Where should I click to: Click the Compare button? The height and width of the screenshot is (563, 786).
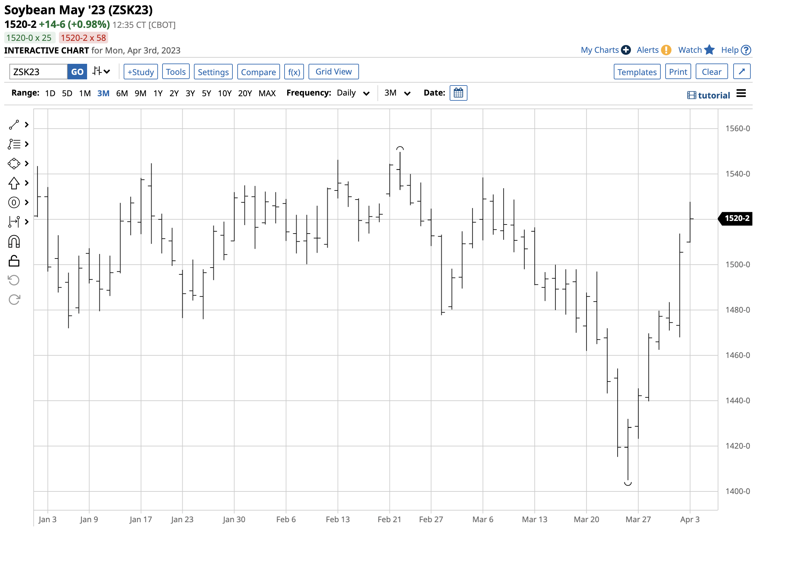click(258, 72)
